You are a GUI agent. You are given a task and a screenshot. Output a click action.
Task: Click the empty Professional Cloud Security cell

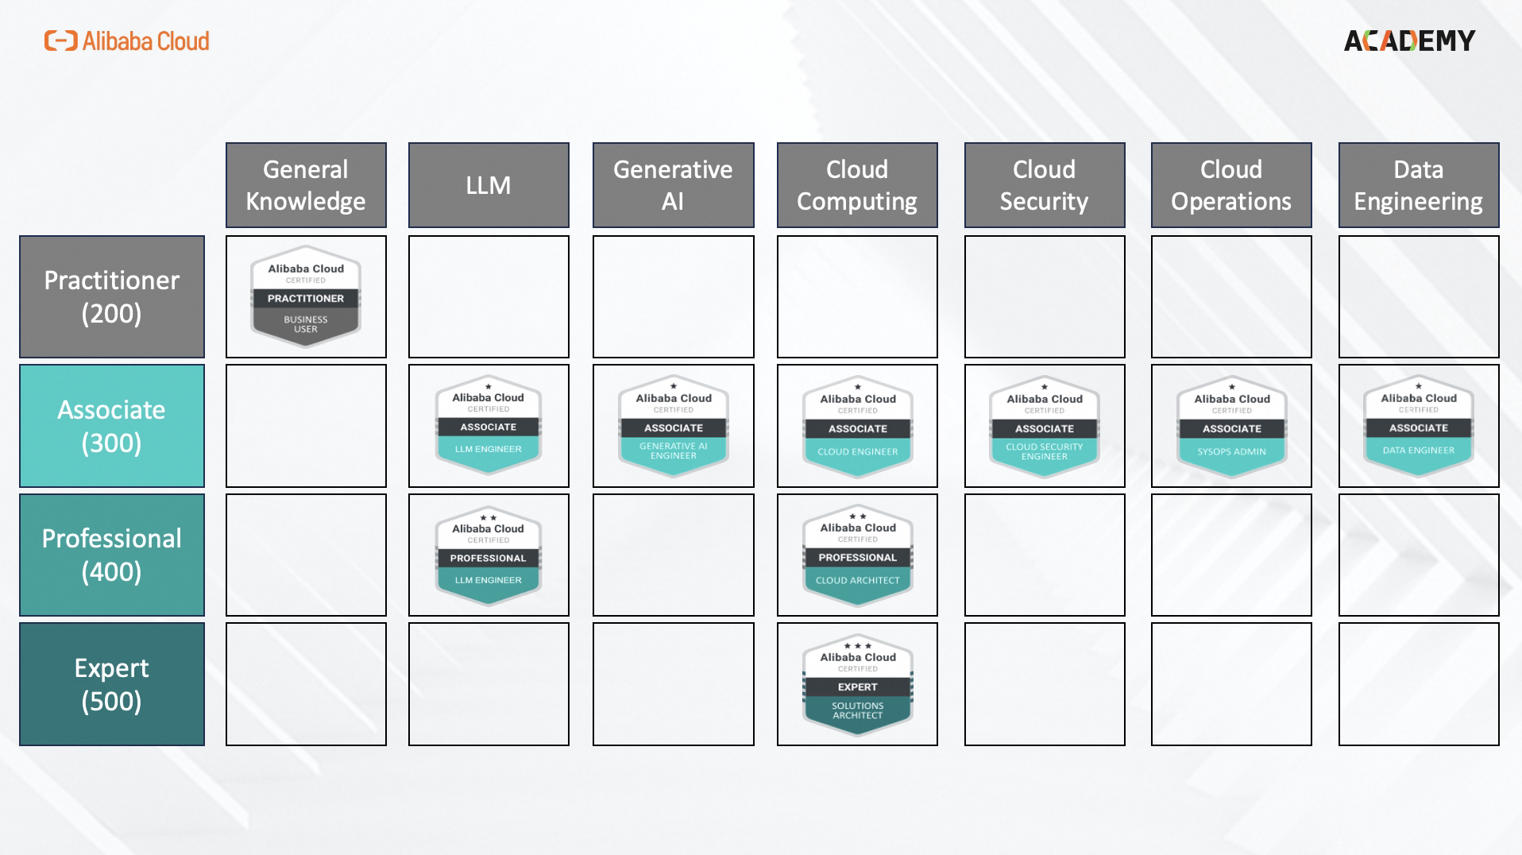(1044, 554)
